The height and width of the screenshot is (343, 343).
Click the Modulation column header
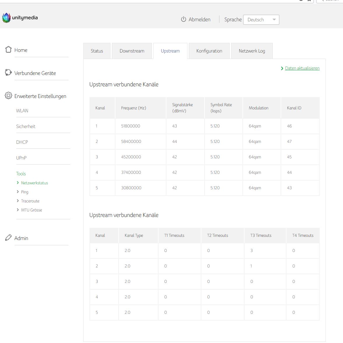point(258,108)
